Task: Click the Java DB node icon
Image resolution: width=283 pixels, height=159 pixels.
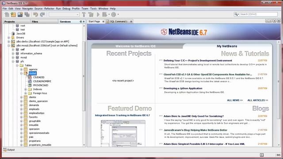Action: coord(13,34)
